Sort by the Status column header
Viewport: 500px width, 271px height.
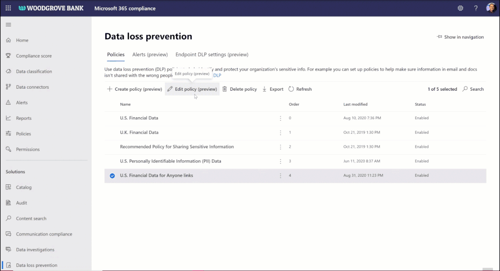(x=420, y=104)
